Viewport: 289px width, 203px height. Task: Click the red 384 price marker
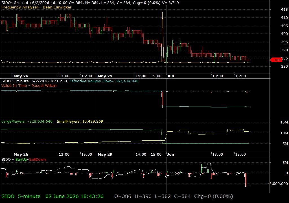click(x=276, y=60)
